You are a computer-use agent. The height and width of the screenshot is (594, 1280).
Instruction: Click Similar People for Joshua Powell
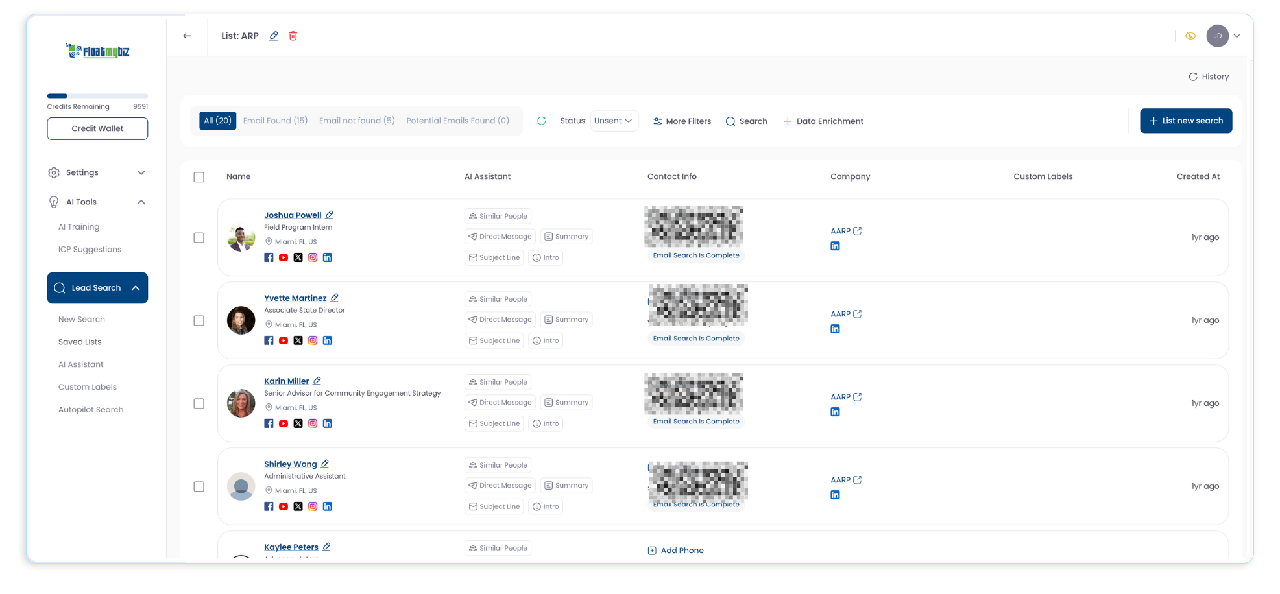tap(498, 216)
